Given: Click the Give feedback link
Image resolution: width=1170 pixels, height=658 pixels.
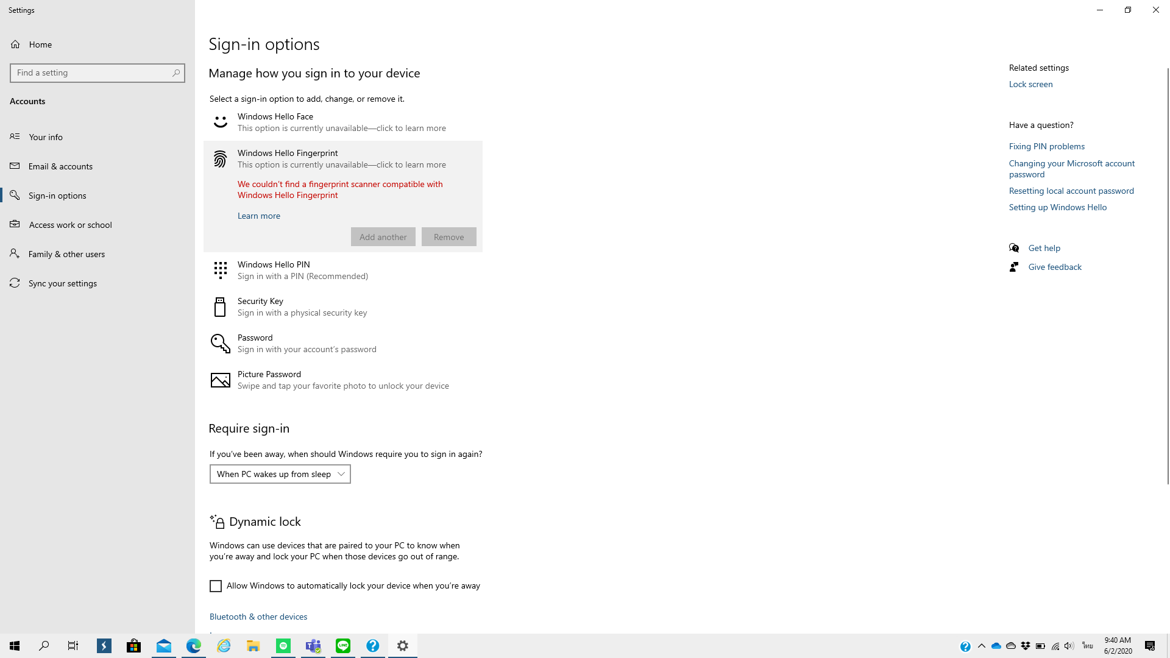Looking at the screenshot, I should pyautogui.click(x=1055, y=267).
